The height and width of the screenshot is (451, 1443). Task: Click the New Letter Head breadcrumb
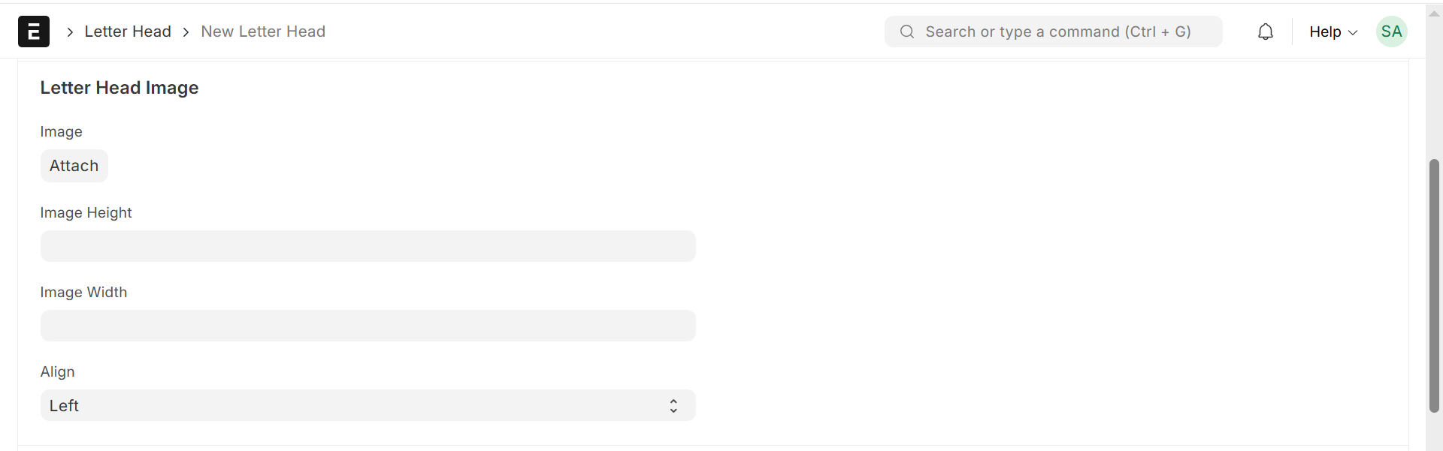263,32
